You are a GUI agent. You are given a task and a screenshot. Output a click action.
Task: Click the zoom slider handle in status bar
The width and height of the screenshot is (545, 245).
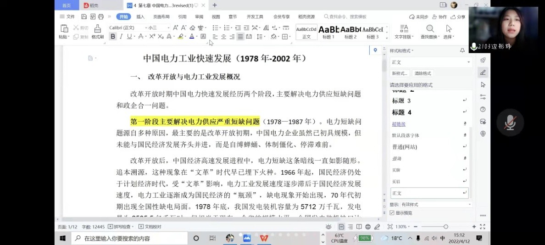point(445,227)
